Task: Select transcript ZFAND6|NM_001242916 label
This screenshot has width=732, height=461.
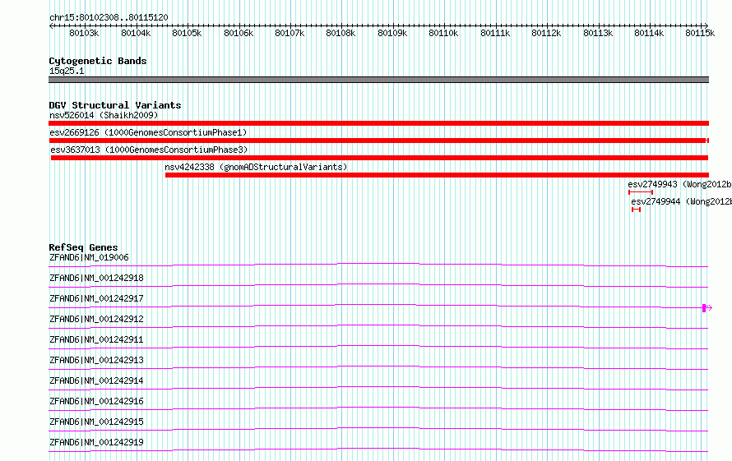Action: pyautogui.click(x=96, y=401)
